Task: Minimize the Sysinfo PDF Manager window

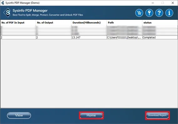Action: point(153,3)
